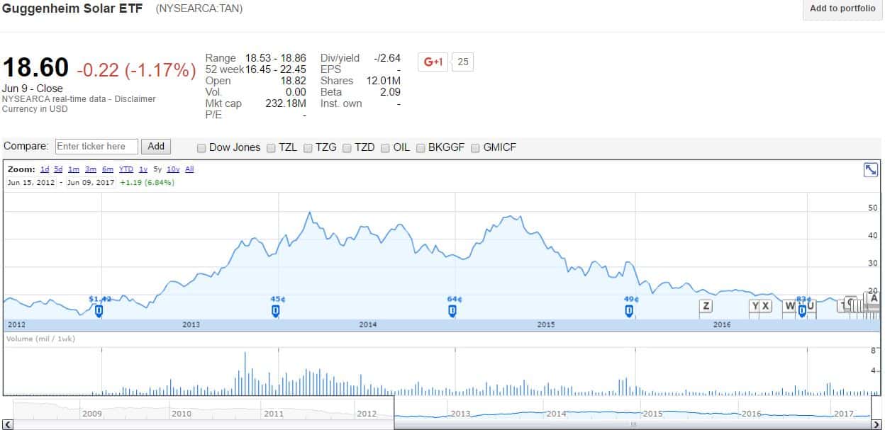Enable the Dow Jones comparison checkbox

point(202,148)
